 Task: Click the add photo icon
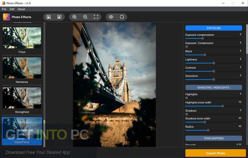coord(49,17)
